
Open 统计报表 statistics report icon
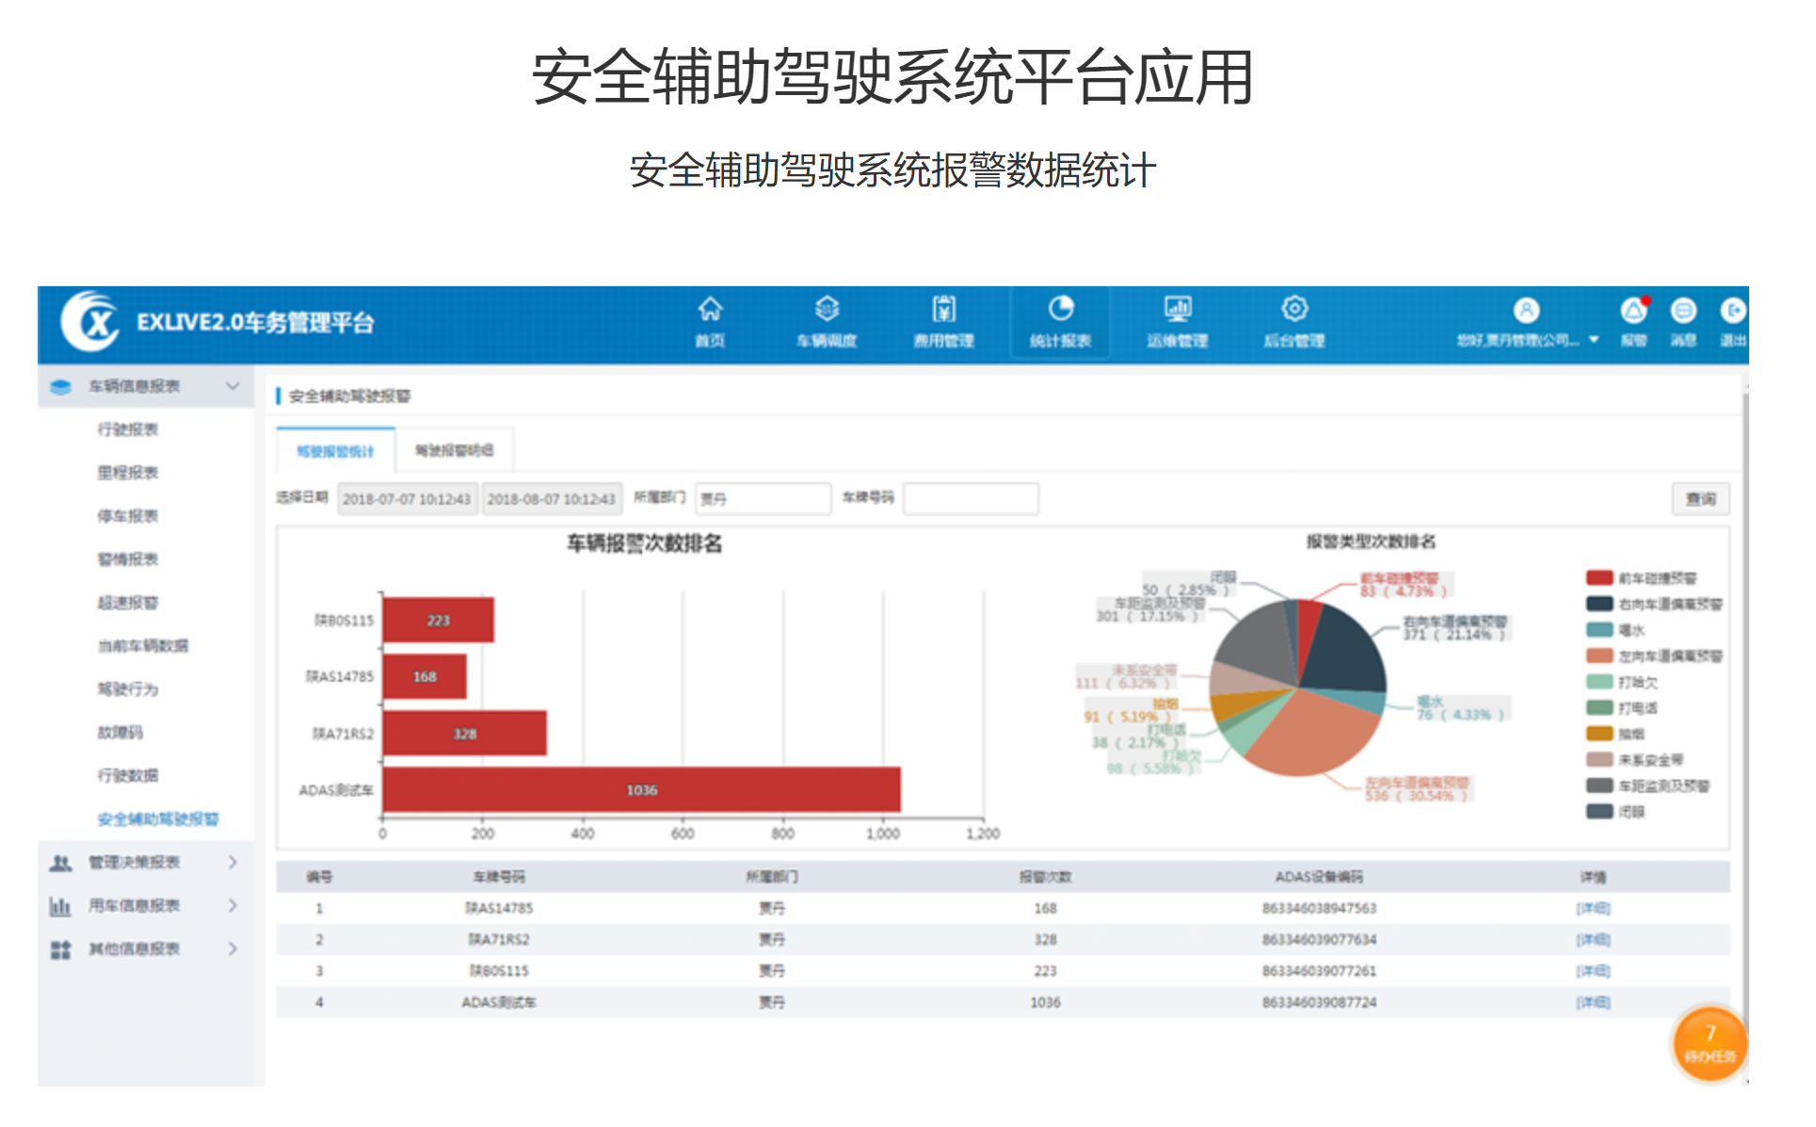(1060, 310)
